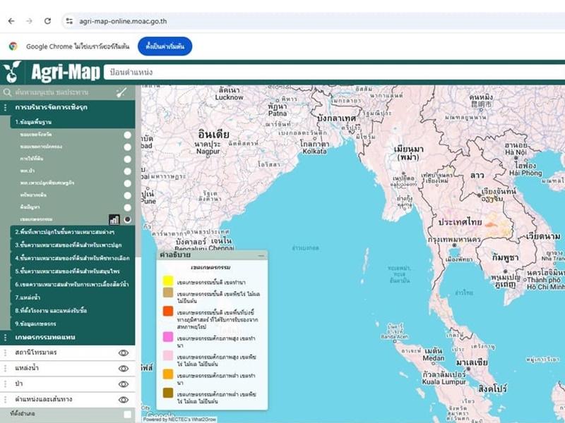Reload the page with browser refresh icon

coord(47,21)
